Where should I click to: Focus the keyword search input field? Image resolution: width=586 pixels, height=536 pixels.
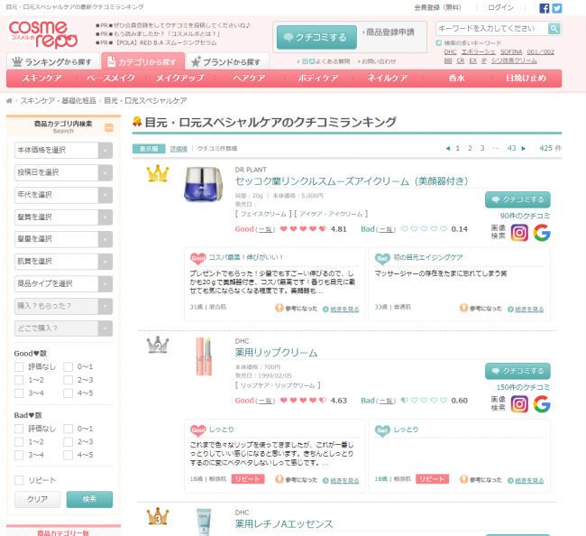click(x=492, y=29)
